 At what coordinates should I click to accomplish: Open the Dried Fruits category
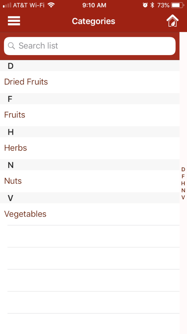pos(90,82)
